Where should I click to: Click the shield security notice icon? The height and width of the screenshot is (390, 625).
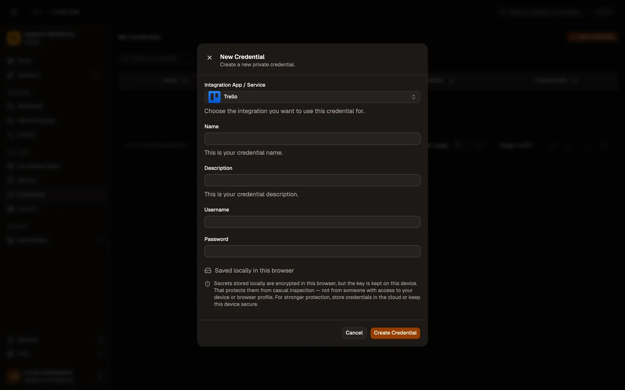tap(207, 284)
